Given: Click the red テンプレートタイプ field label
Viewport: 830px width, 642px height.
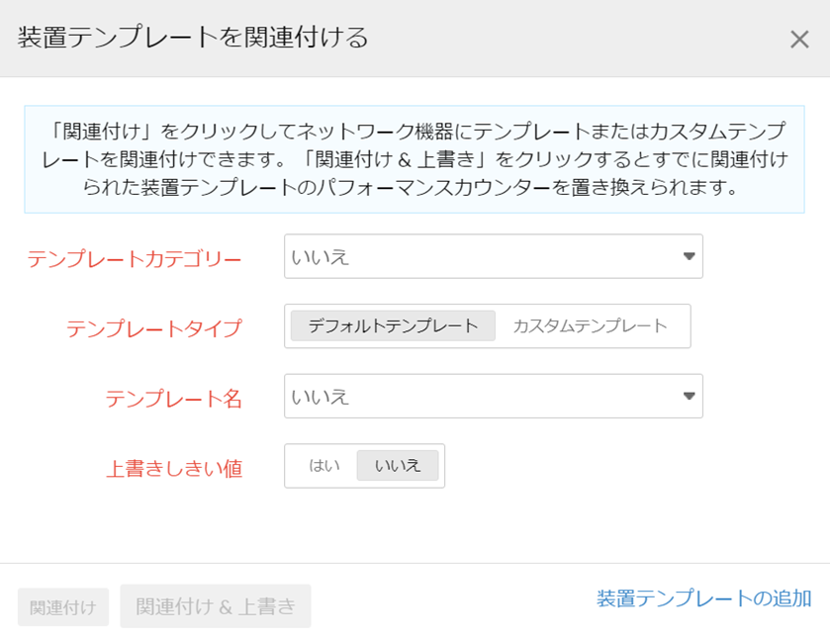Looking at the screenshot, I should click(153, 328).
